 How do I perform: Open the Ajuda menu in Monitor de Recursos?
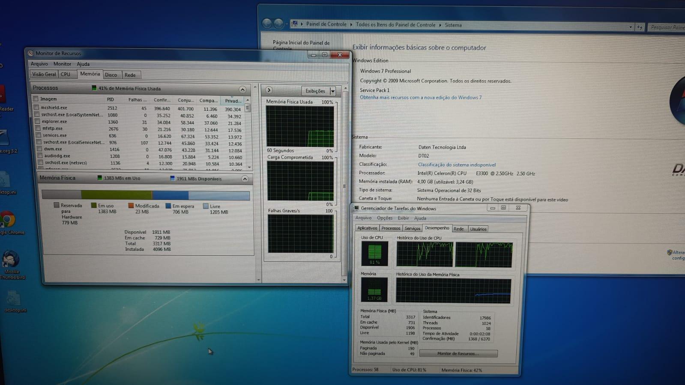click(83, 64)
